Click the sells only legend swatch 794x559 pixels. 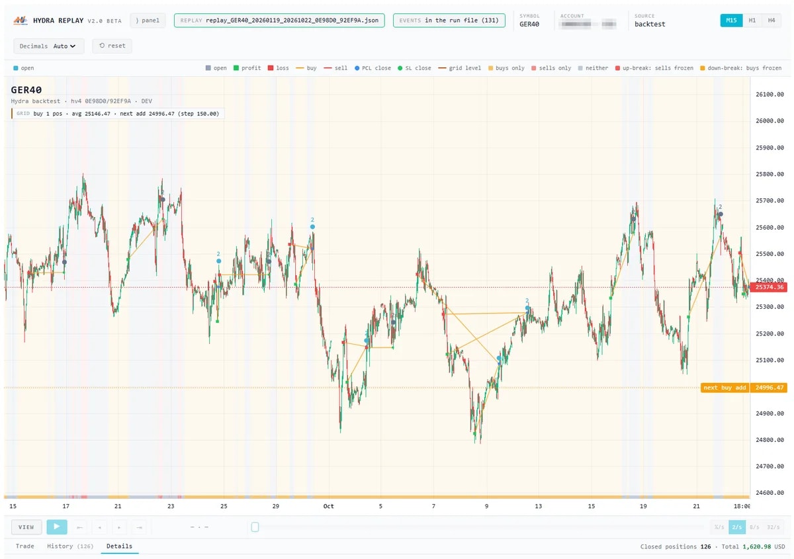coord(534,68)
